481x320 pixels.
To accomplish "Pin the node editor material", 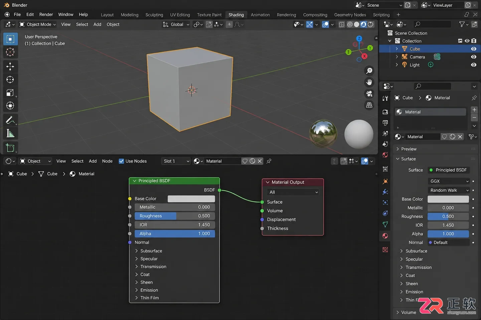I will click(269, 161).
